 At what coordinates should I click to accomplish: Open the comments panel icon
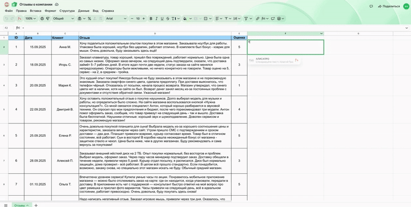pyautogui.click(x=371, y=7)
